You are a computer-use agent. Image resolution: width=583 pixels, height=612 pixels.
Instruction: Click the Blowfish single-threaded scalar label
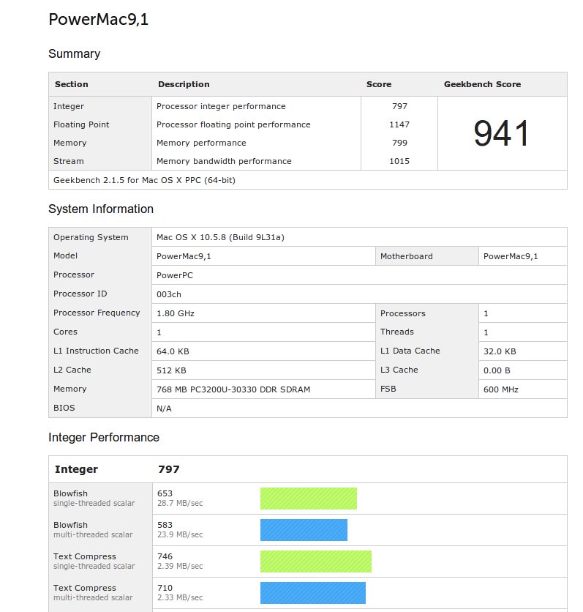(x=94, y=499)
